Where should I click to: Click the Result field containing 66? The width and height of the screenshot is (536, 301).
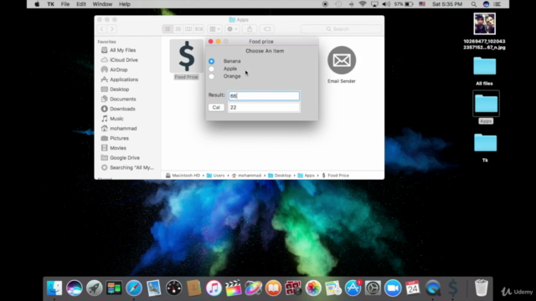264,95
